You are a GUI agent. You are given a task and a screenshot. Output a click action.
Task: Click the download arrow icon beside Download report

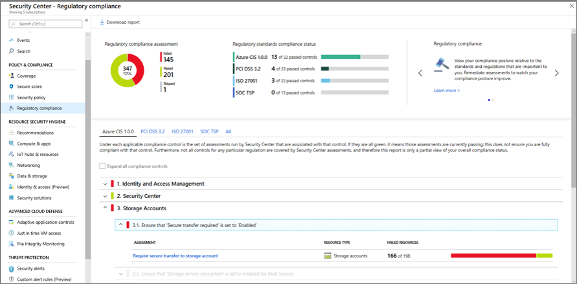pyautogui.click(x=102, y=22)
